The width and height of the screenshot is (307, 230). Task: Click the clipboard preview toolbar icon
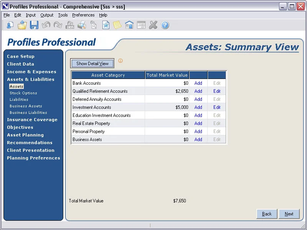[x=94, y=25]
